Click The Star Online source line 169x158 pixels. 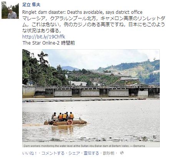pyautogui.click(x=49, y=43)
